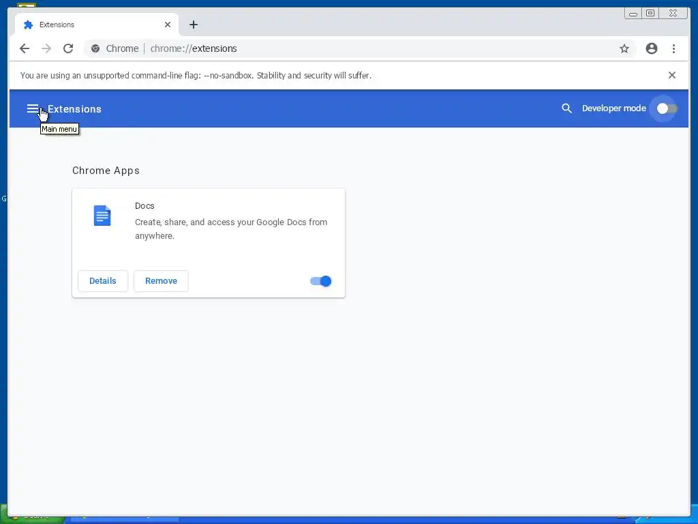The height and width of the screenshot is (524, 698).
Task: Click the Docs app name text
Action: [145, 206]
